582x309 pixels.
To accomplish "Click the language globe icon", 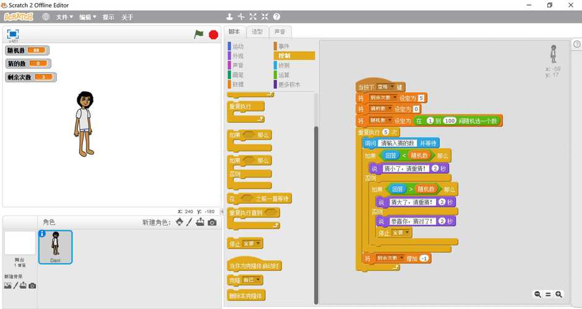I will click(46, 17).
